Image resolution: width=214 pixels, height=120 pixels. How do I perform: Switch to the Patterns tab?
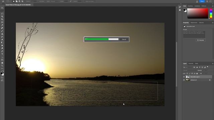204,6
